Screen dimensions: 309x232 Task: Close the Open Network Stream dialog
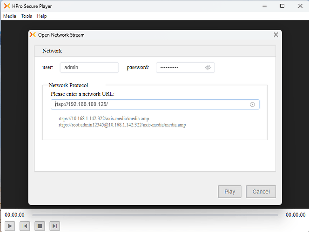275,35
